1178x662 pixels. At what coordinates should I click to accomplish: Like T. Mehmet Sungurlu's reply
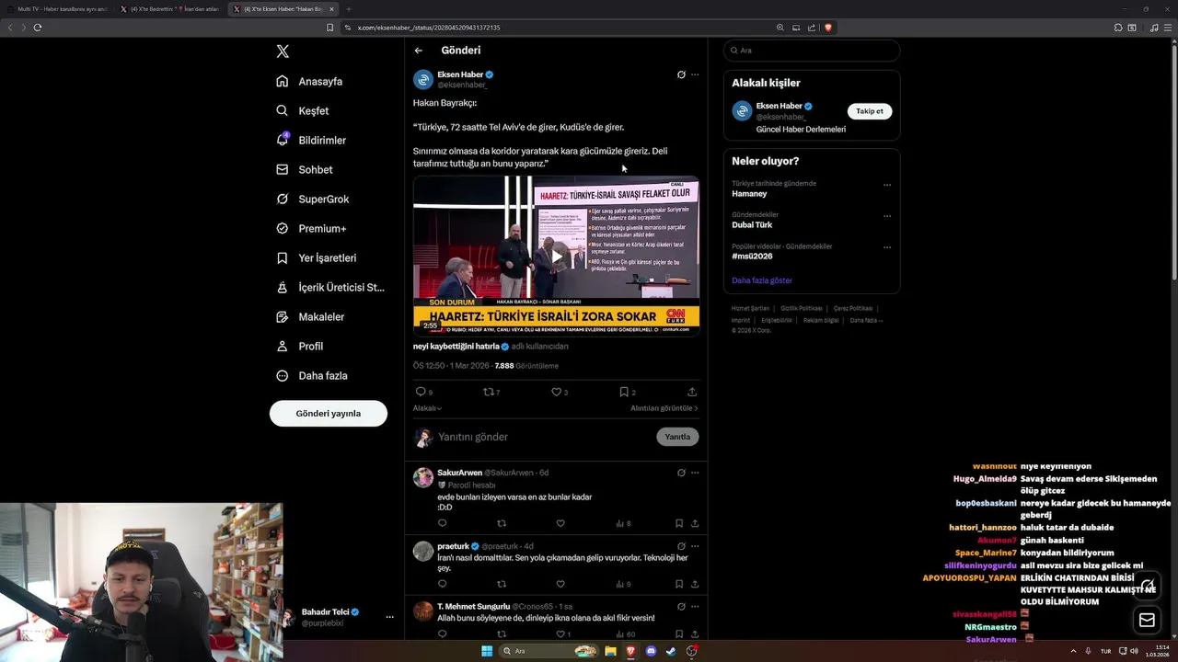click(x=560, y=633)
